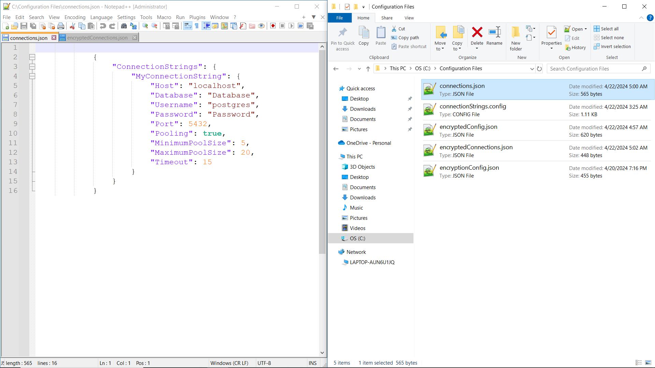
Task: Click the Open file icon in Notepad++ toolbar
Action: tap(15, 26)
